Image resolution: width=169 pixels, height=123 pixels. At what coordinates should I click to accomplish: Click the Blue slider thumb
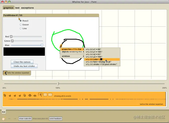42,45
